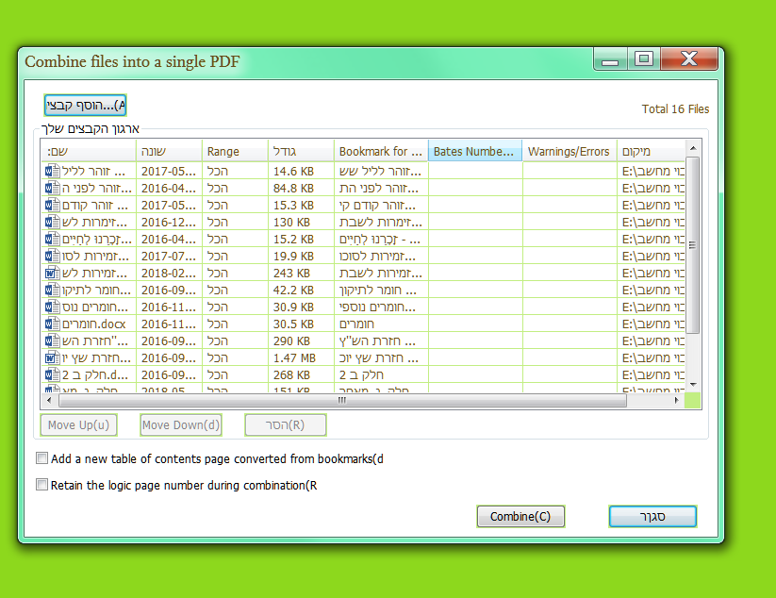The image size is (776, 598).
Task: Select the 290 KB size cell
Action: [301, 341]
